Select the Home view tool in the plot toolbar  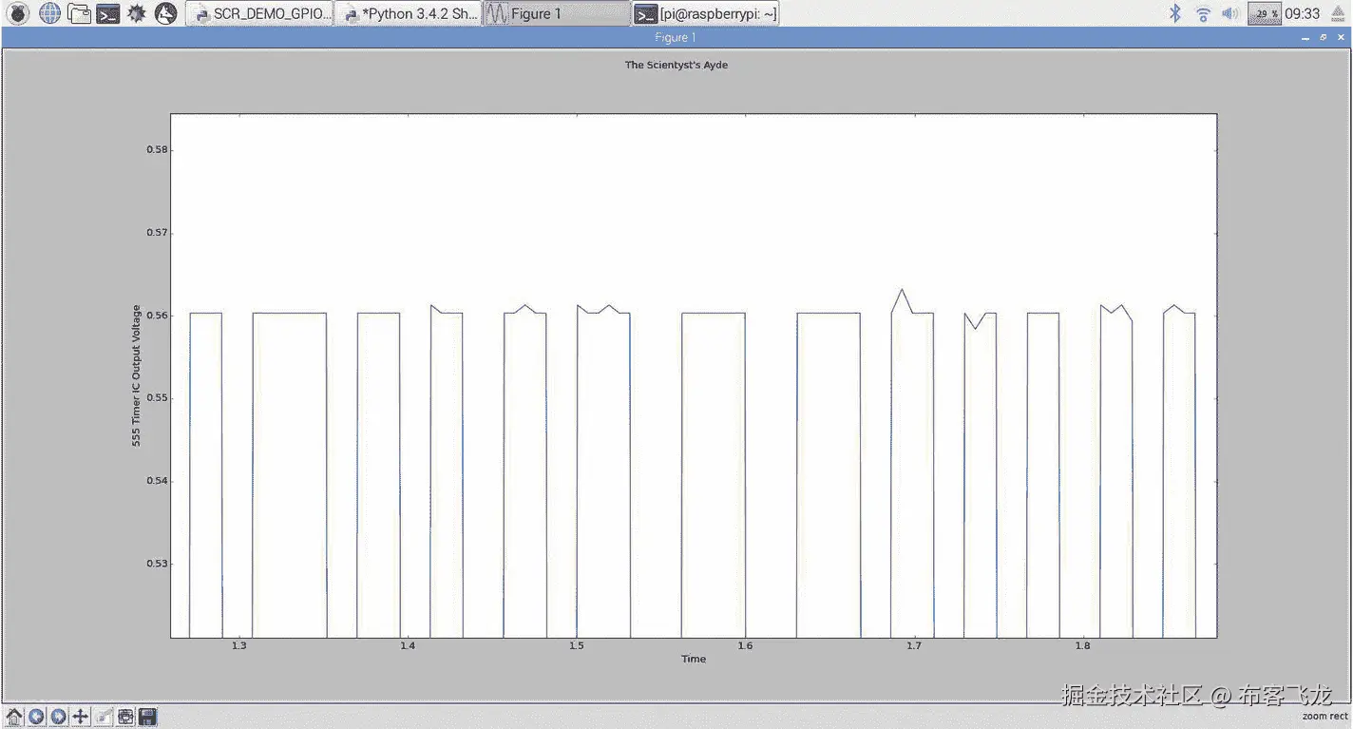pos(13,716)
